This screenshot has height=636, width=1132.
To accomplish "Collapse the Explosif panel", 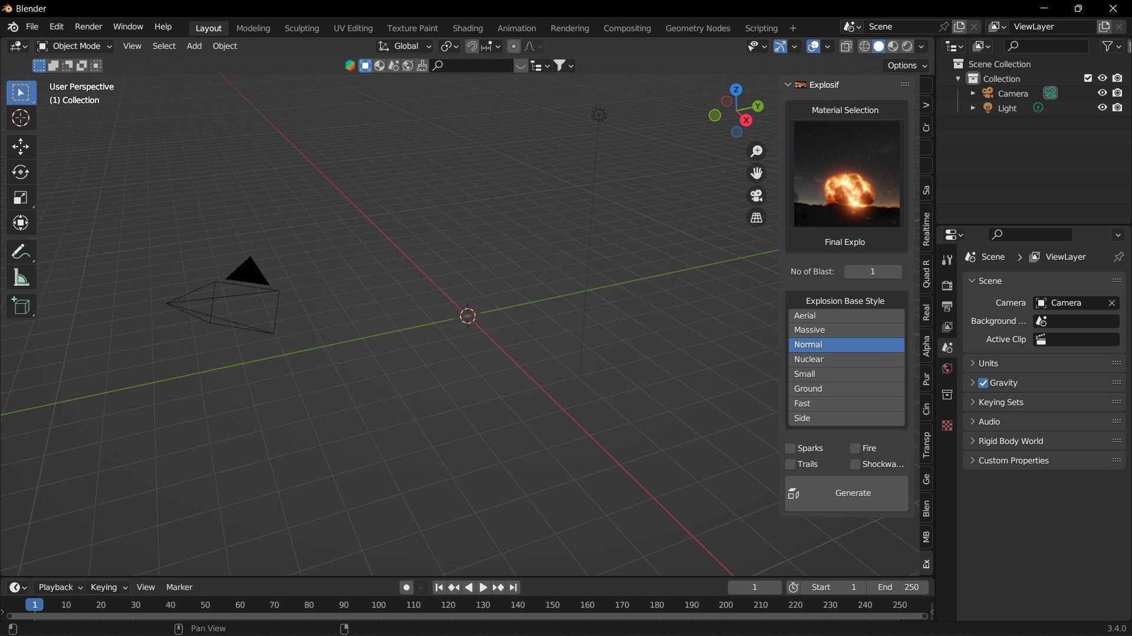I will (x=788, y=85).
